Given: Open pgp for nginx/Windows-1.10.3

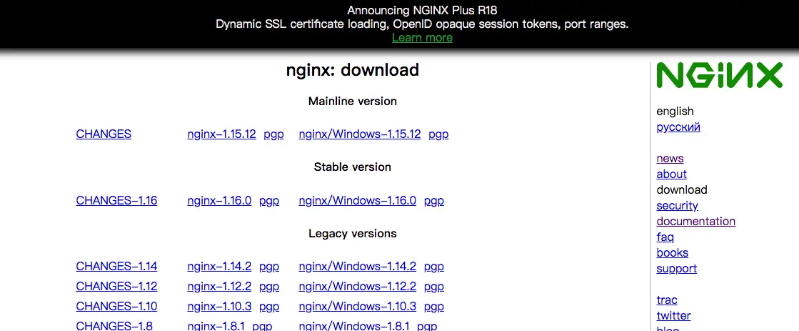Looking at the screenshot, I should pyautogui.click(x=433, y=306).
